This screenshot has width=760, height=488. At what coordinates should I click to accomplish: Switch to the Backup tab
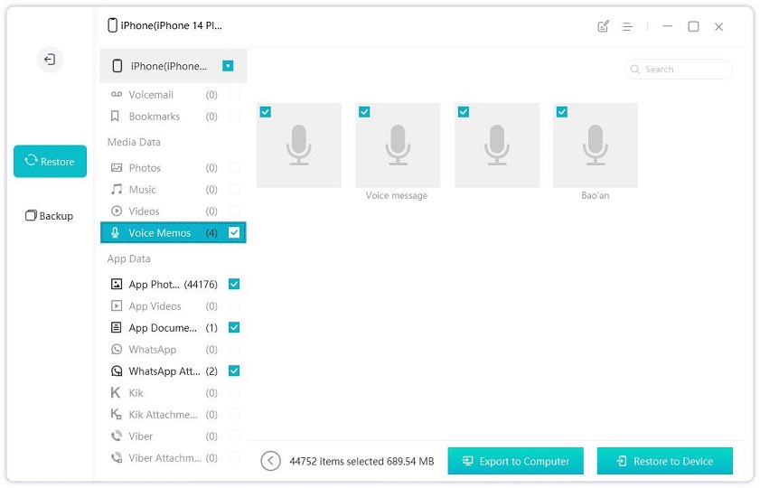point(50,216)
